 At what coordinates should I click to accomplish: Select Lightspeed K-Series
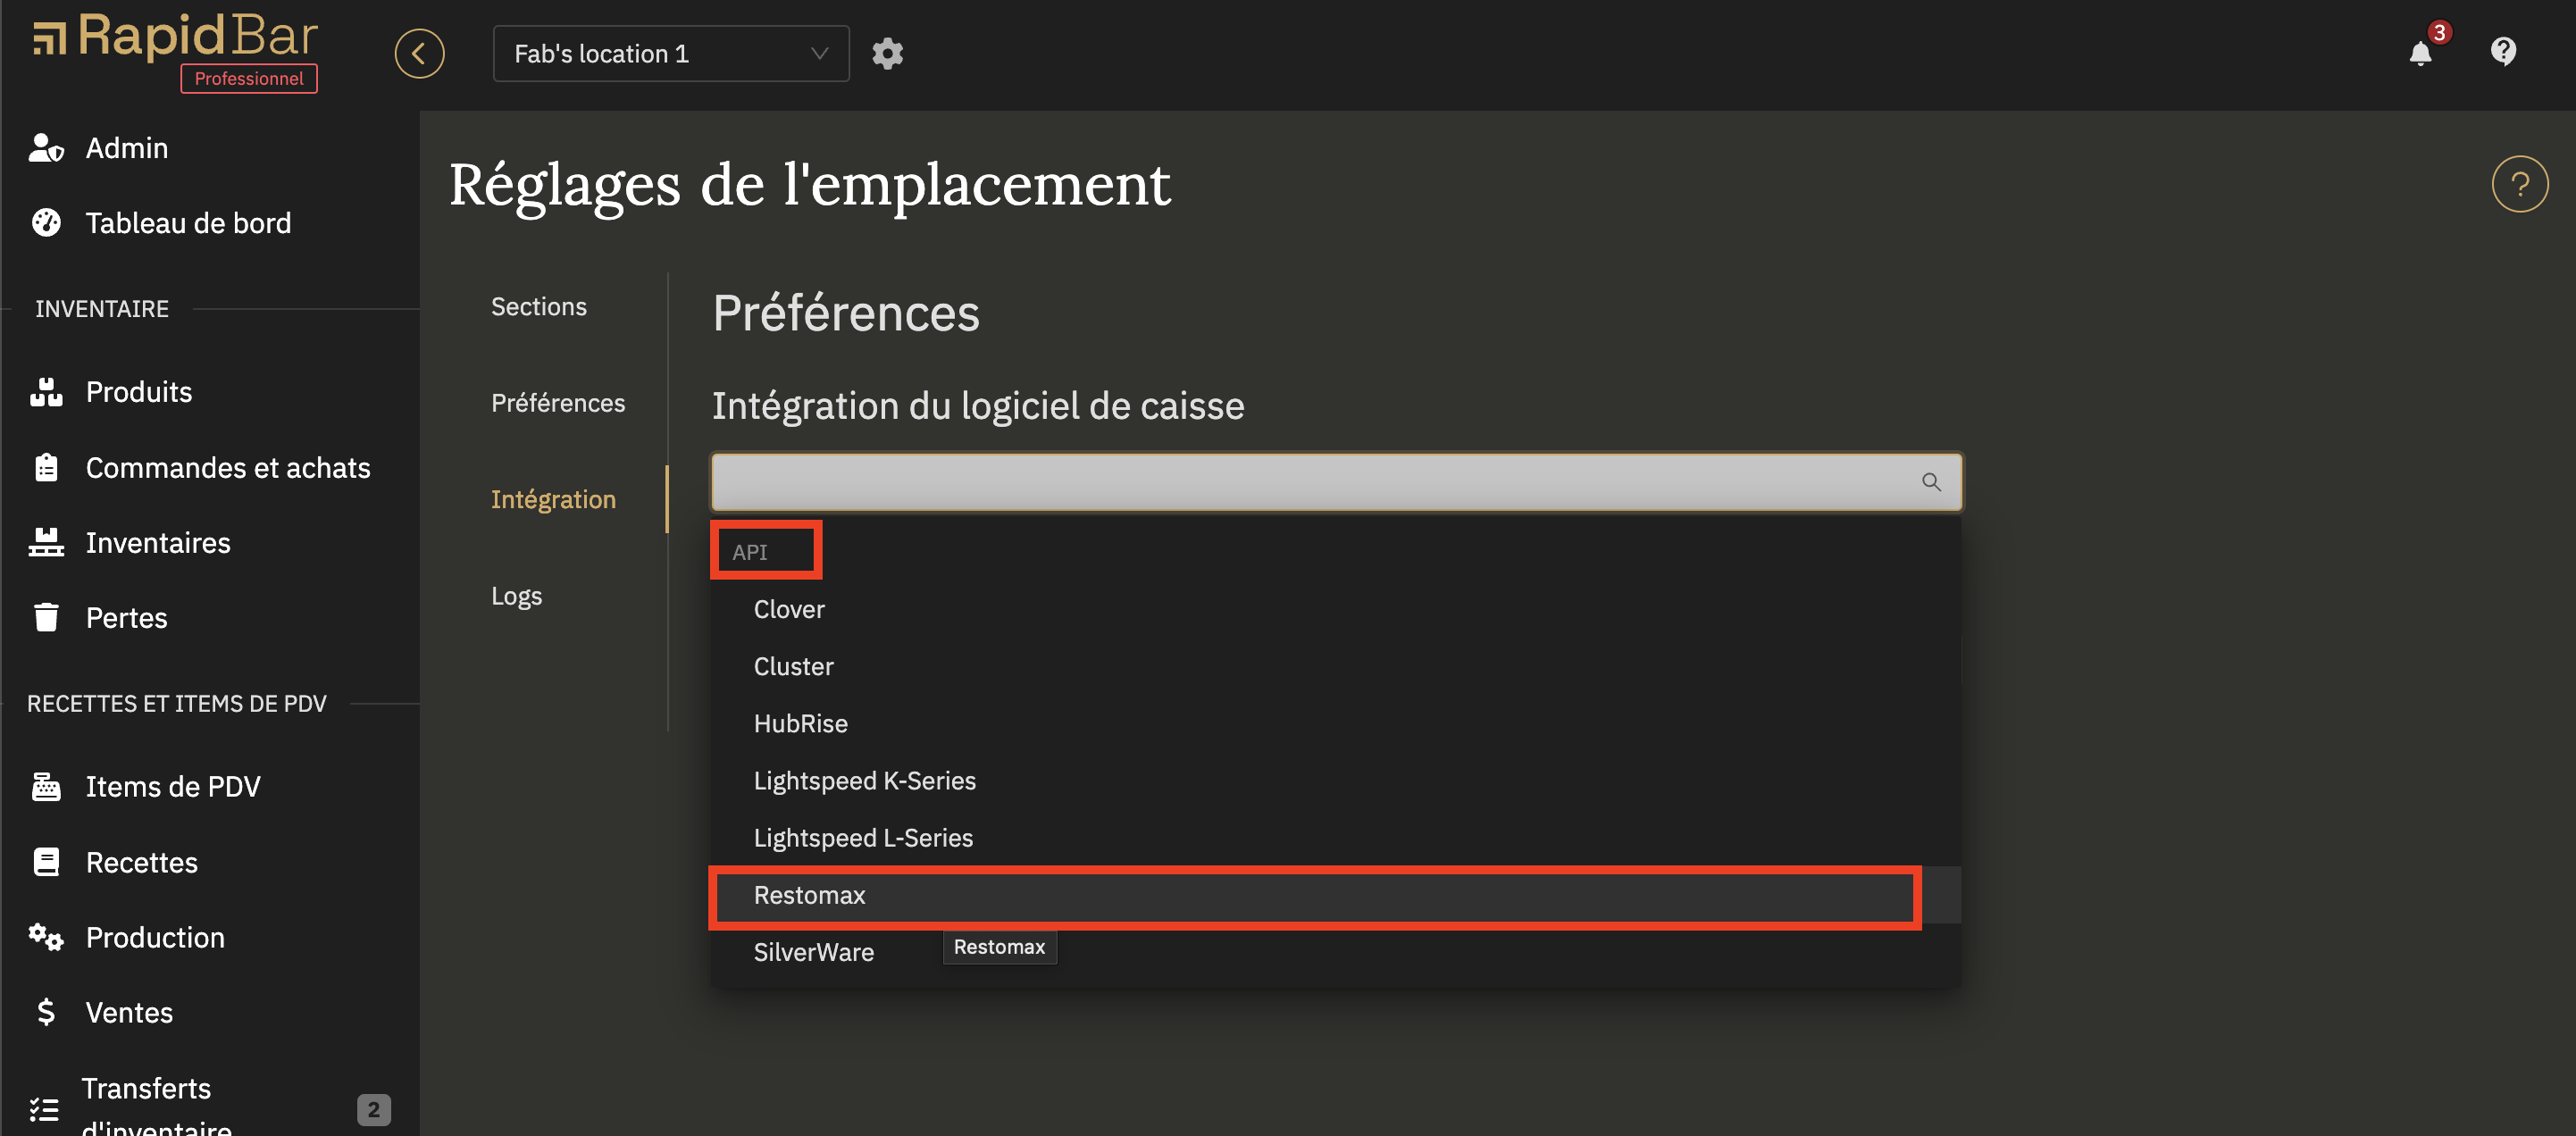[1336, 780]
